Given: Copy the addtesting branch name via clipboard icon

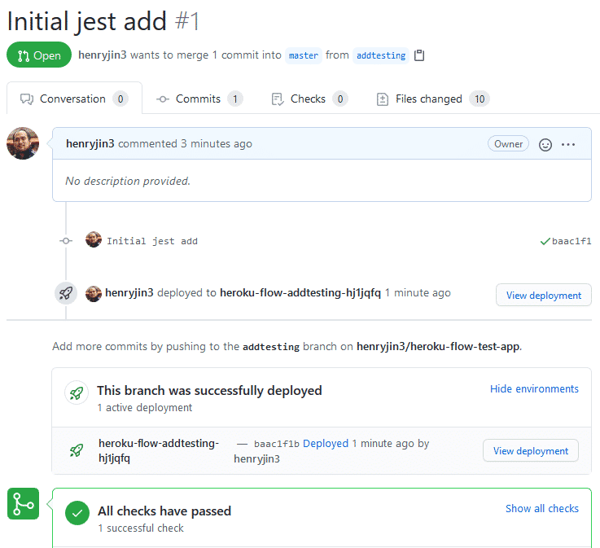Looking at the screenshot, I should pyautogui.click(x=419, y=55).
